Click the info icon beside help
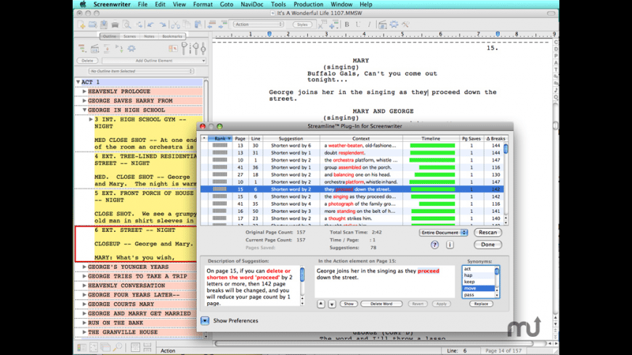This screenshot has width=632, height=355. click(x=450, y=245)
